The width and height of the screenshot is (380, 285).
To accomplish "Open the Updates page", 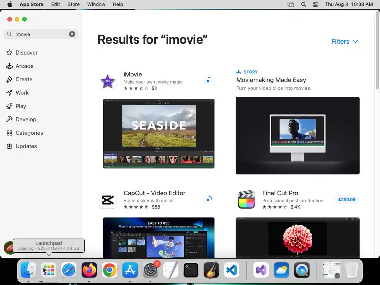I will tap(22, 146).
